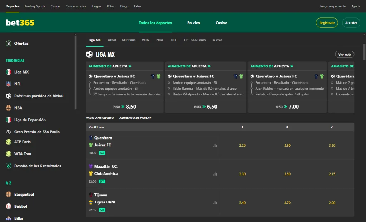
Task: Select ATP París tennis ball icon
Action: 9,142
